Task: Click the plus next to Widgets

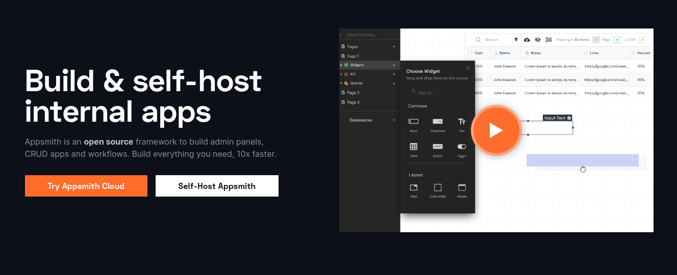Action: tap(394, 65)
